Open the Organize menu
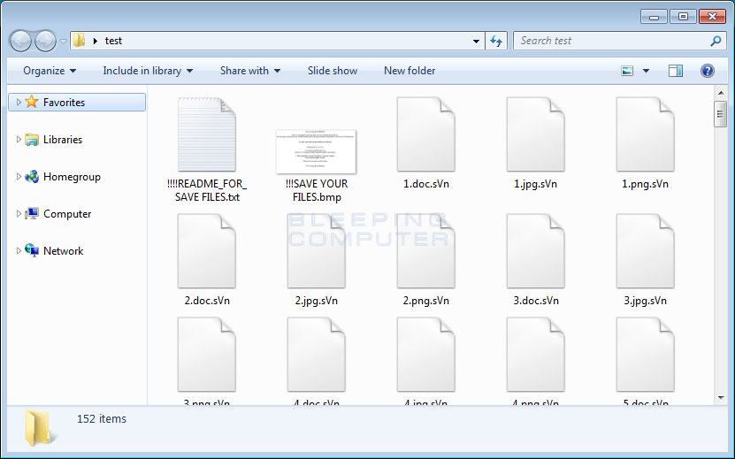 pyautogui.click(x=50, y=71)
